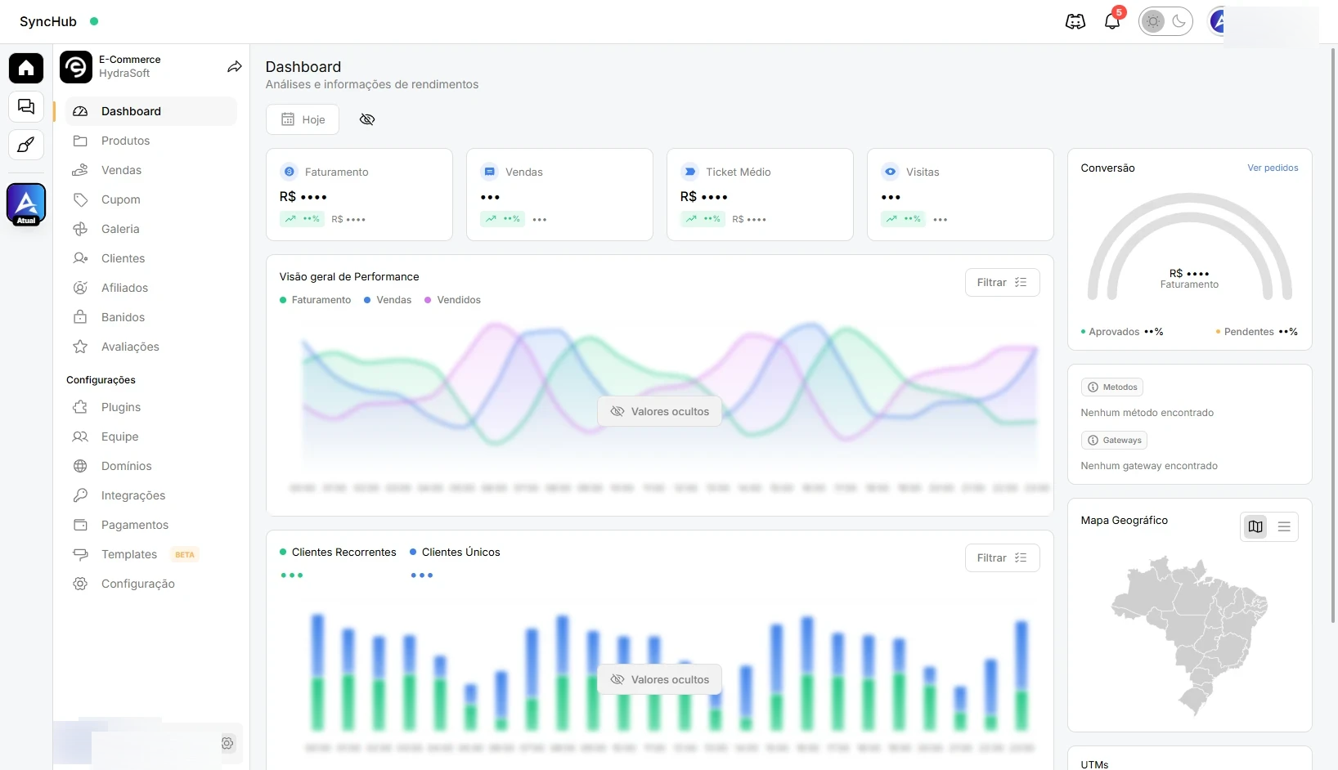This screenshot has height=770, width=1338.
Task: Click the share arrow next to HydraSoft
Action: [x=234, y=67]
